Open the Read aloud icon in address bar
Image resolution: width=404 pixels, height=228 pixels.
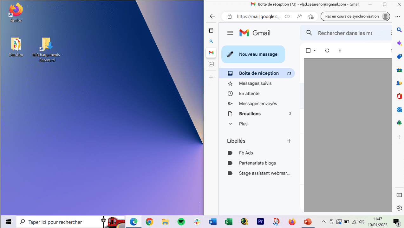pyautogui.click(x=299, y=16)
